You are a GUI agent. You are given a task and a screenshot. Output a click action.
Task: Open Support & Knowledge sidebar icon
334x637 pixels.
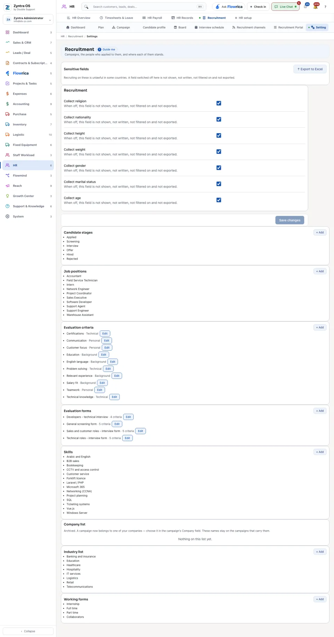pyautogui.click(x=7, y=206)
